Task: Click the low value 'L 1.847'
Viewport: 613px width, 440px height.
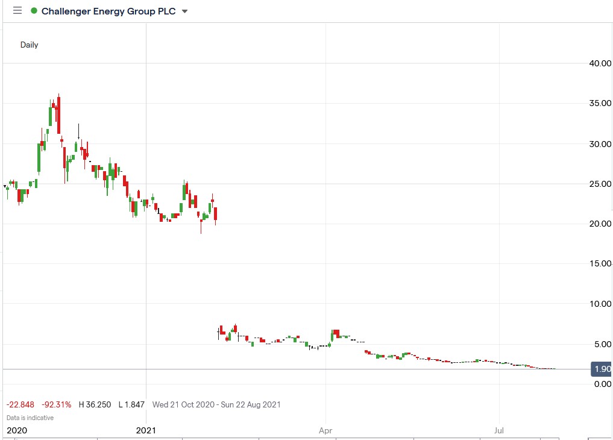Action: 130,404
